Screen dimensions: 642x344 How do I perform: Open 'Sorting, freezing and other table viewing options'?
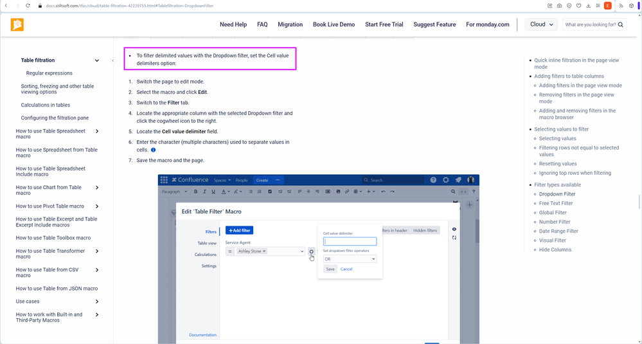pyautogui.click(x=57, y=89)
